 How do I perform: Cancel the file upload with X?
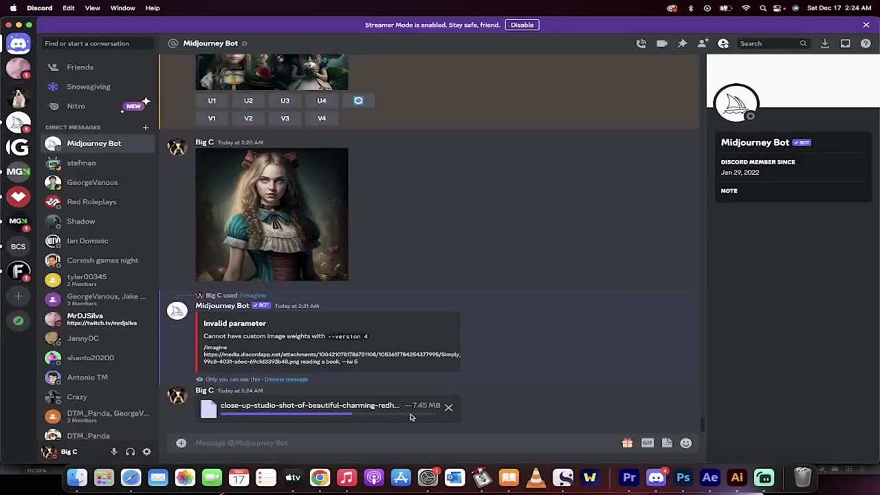pyautogui.click(x=448, y=408)
